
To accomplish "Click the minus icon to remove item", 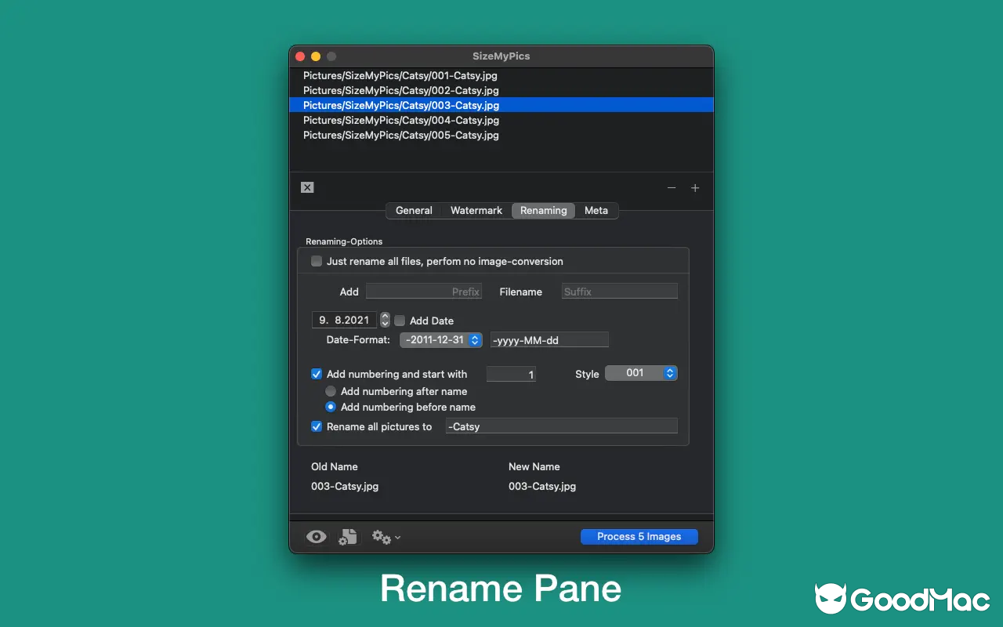I will (672, 188).
